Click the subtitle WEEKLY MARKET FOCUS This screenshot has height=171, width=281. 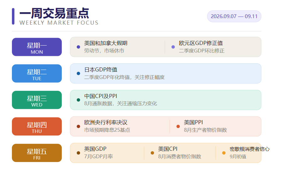[59, 23]
